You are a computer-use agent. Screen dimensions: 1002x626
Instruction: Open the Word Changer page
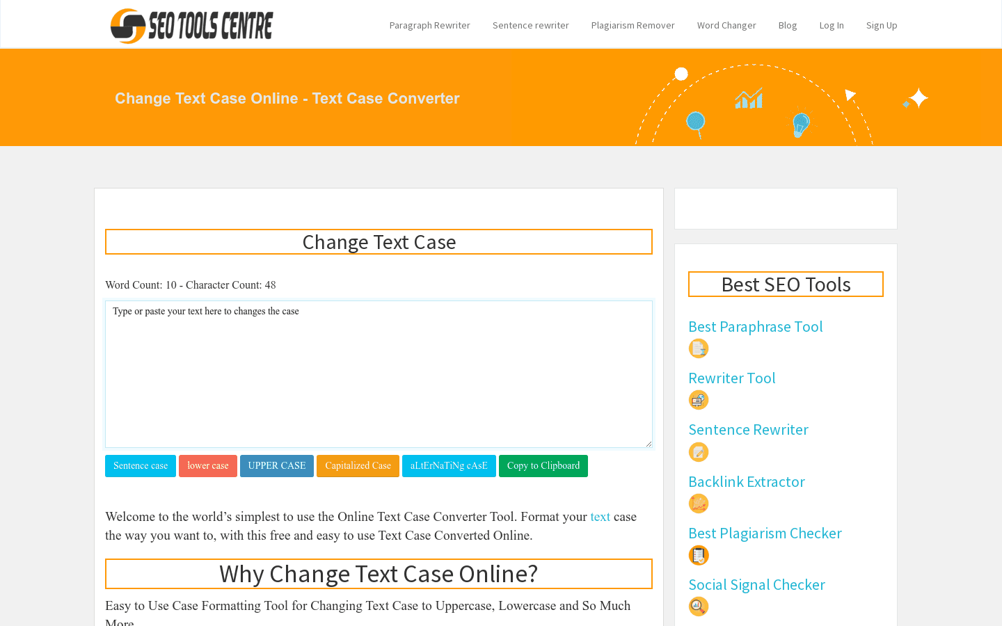tap(726, 25)
